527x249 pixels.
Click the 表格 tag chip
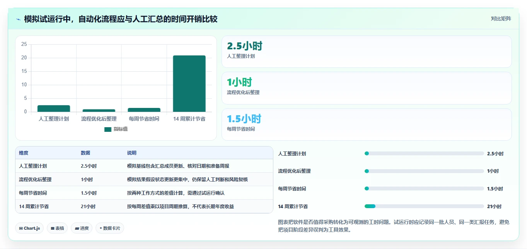click(57, 228)
